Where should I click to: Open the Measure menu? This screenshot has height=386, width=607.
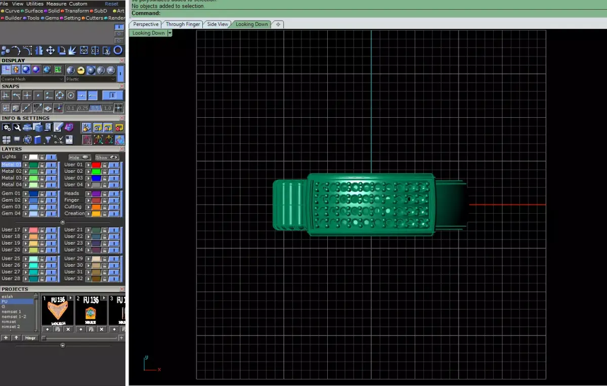tap(56, 4)
